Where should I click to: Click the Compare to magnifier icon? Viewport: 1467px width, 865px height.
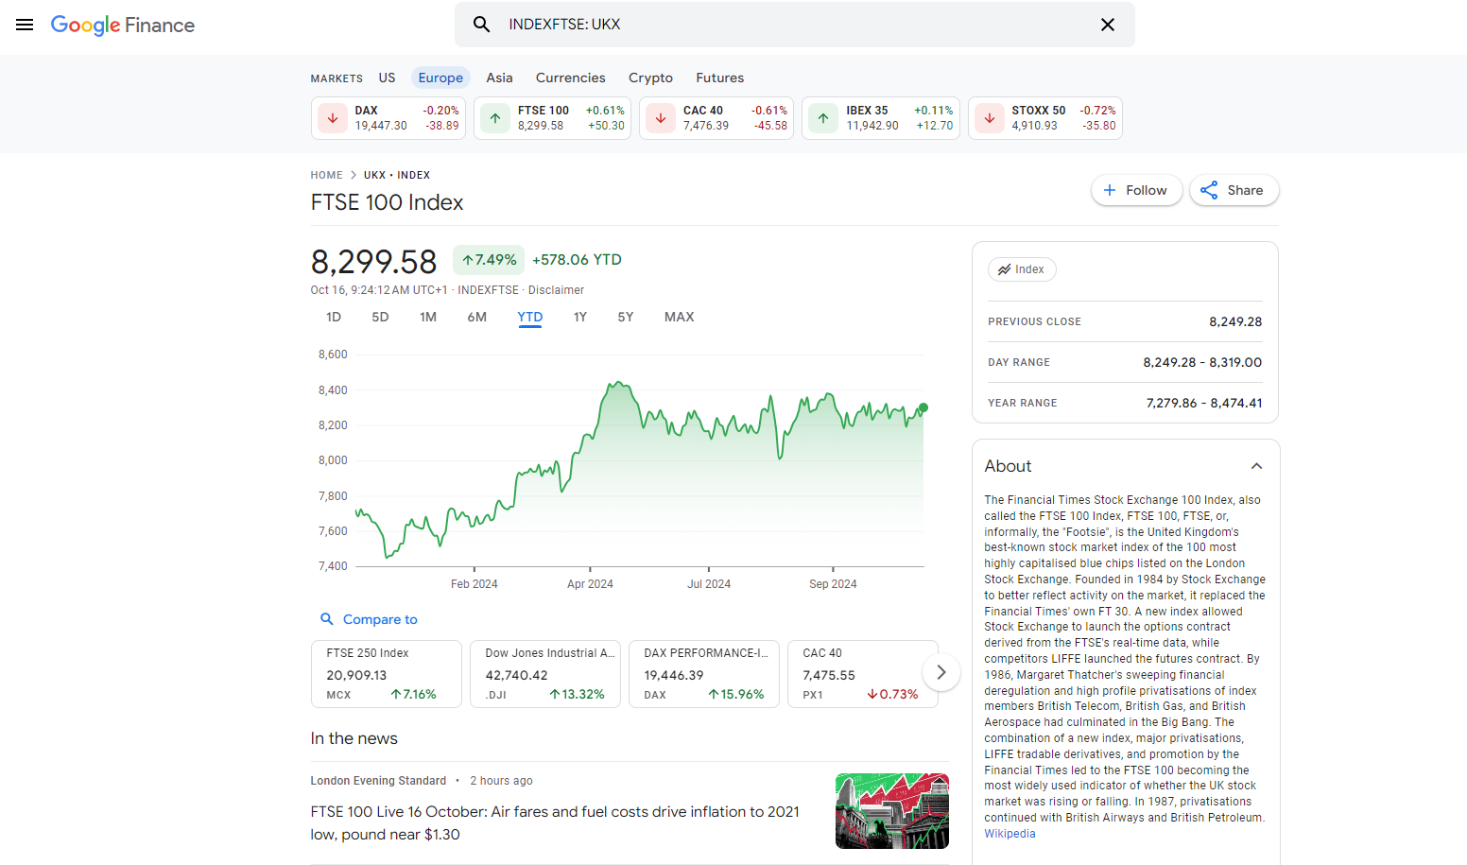click(x=327, y=619)
